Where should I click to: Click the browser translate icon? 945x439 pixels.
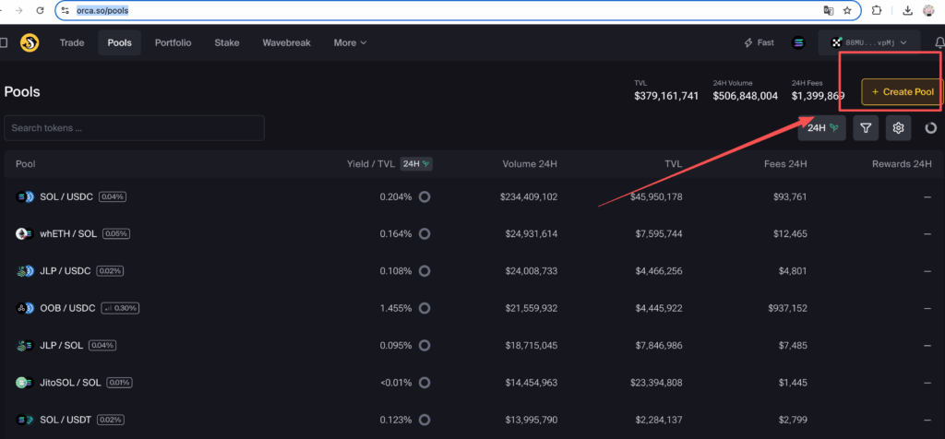(828, 10)
